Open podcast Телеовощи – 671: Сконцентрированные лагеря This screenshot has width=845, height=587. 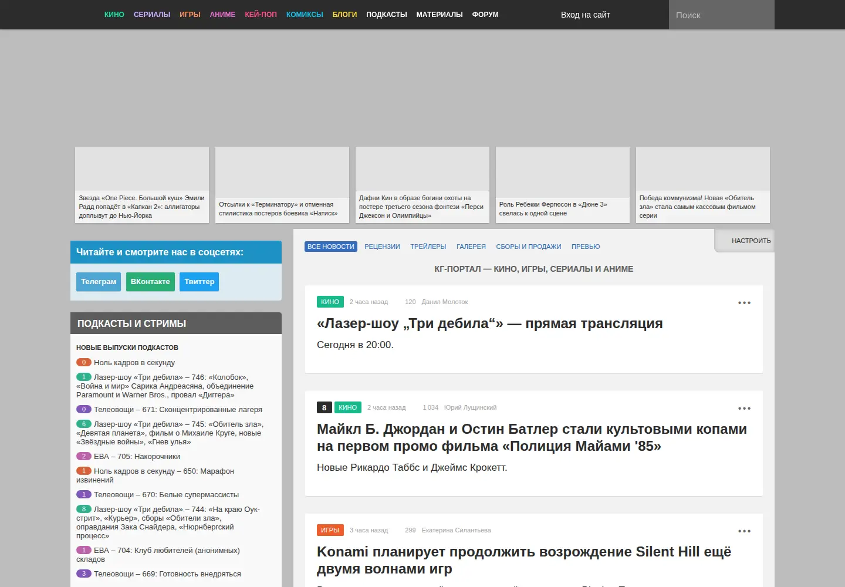click(178, 410)
